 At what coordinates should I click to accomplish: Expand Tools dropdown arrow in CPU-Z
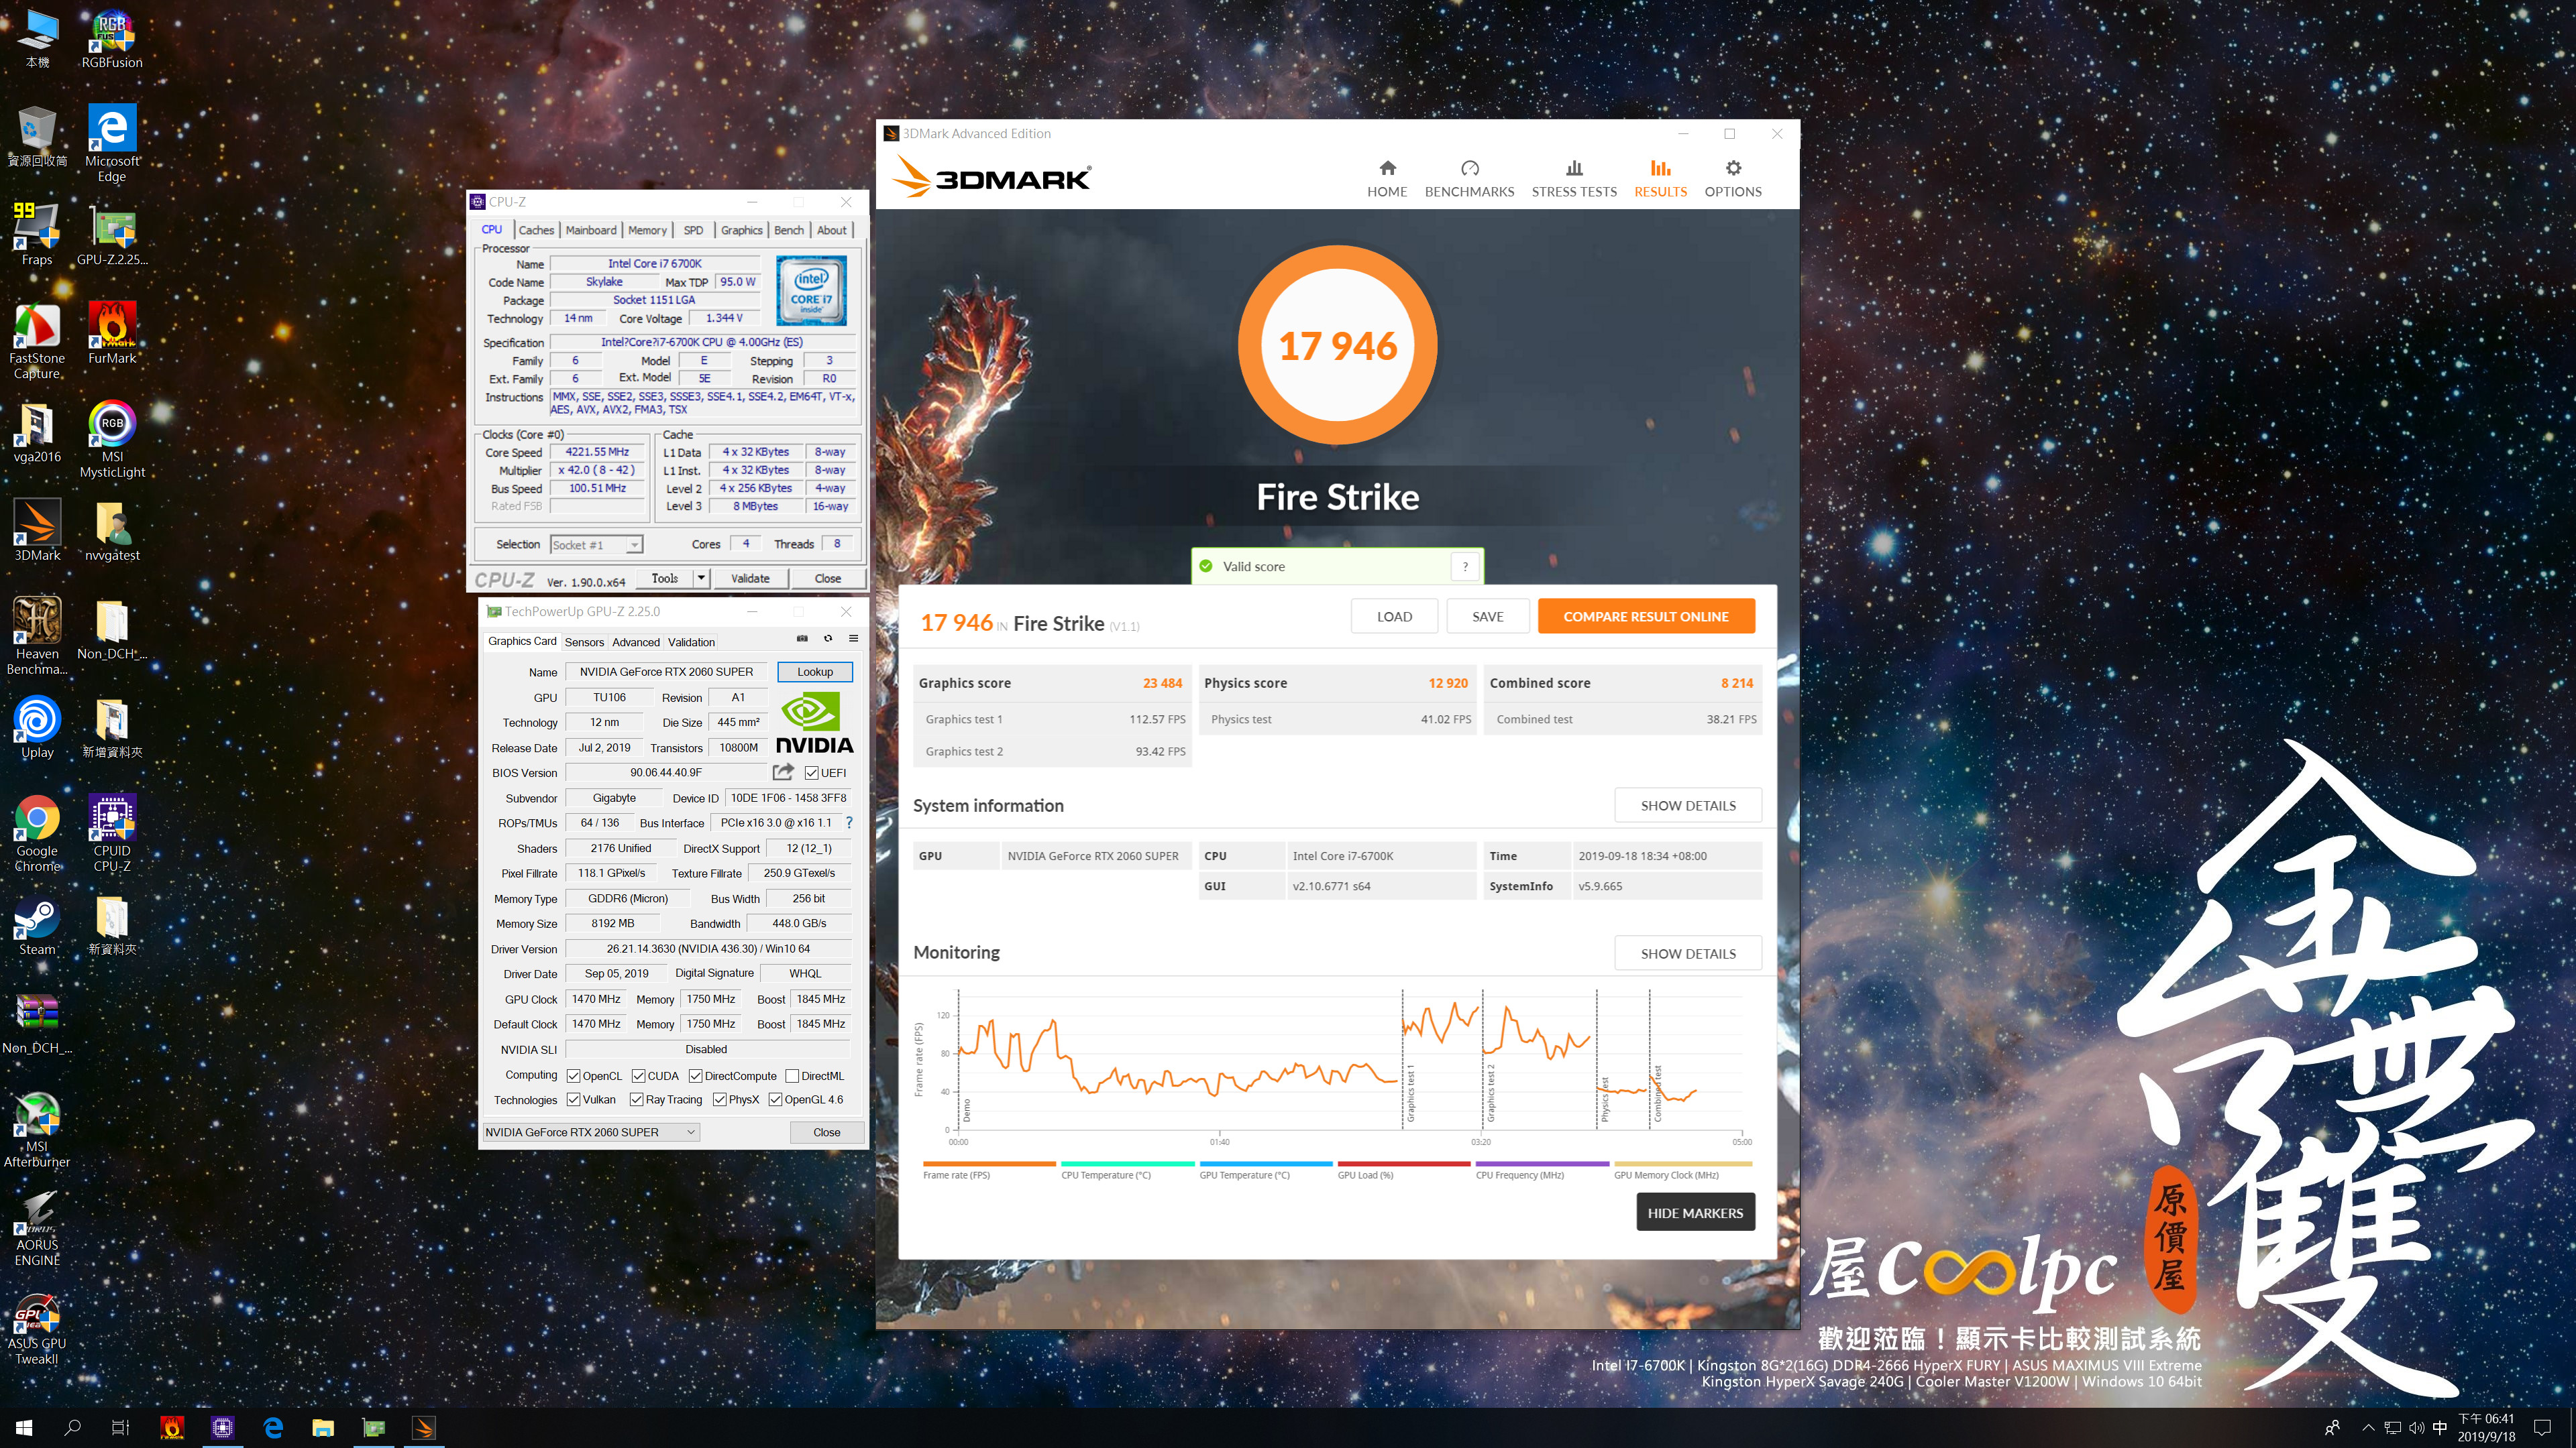(701, 578)
